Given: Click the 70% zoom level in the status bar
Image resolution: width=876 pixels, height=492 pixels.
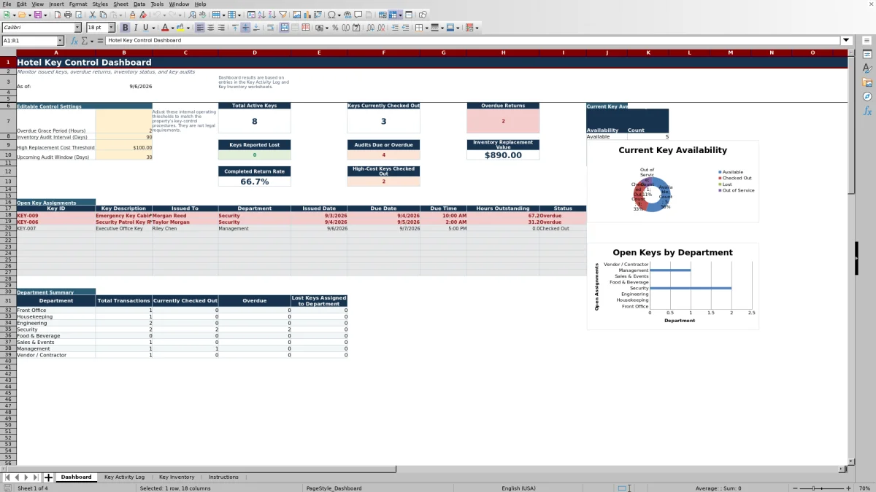Looking at the screenshot, I should 864,488.
